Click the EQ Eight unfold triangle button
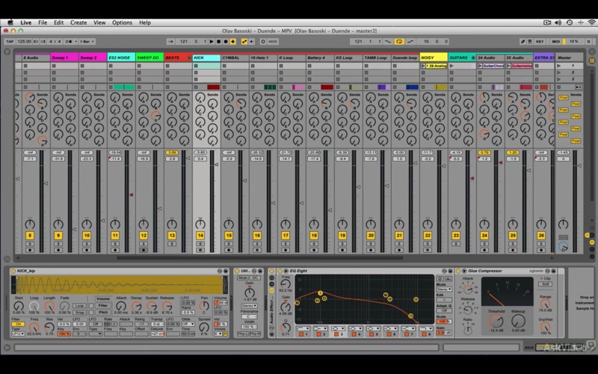Screen dimensions: 598x374 click(286, 271)
